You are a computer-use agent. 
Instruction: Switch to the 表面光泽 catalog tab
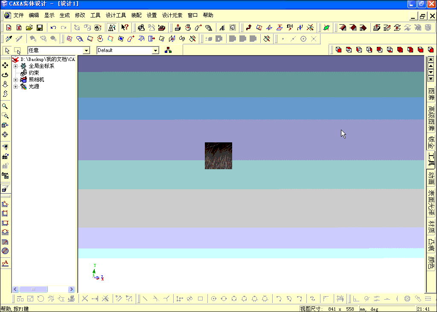[431, 202]
